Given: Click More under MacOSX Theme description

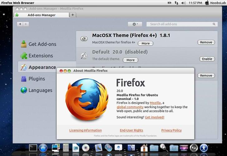Looking at the screenshot, I should click(146, 43).
